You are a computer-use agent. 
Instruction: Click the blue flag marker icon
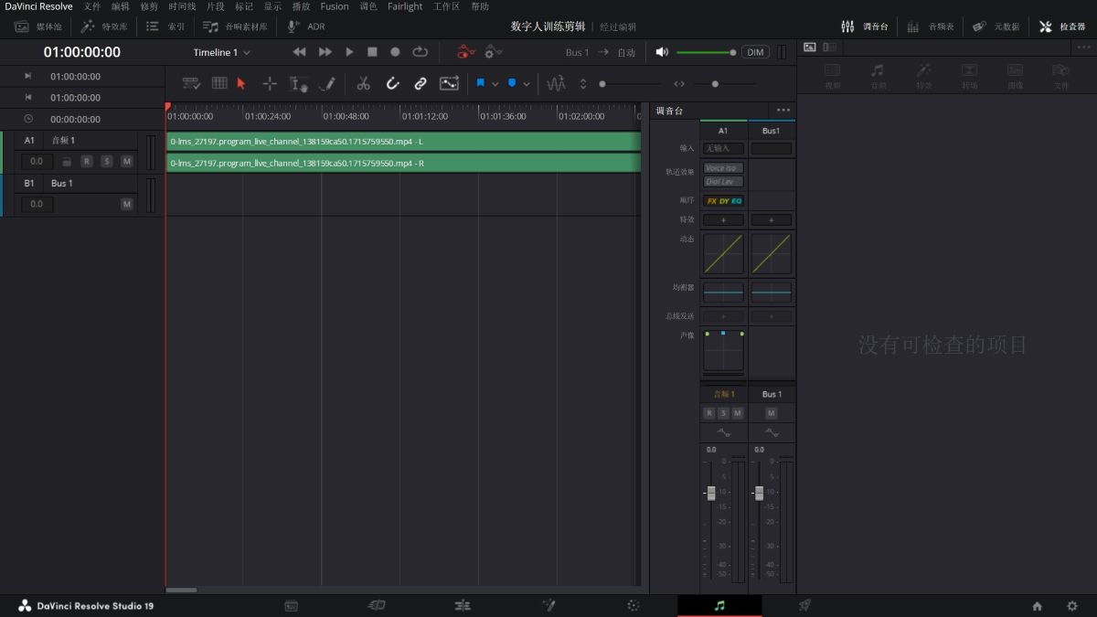pyautogui.click(x=481, y=83)
